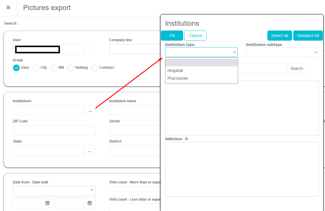The image size is (325, 211).
Task: Click into the ZIP Code input field
Action: (54, 130)
